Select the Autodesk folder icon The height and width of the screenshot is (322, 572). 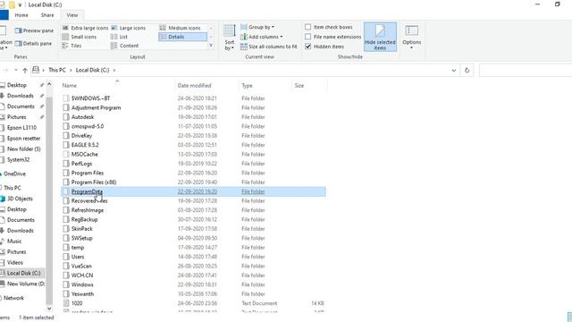(65, 117)
